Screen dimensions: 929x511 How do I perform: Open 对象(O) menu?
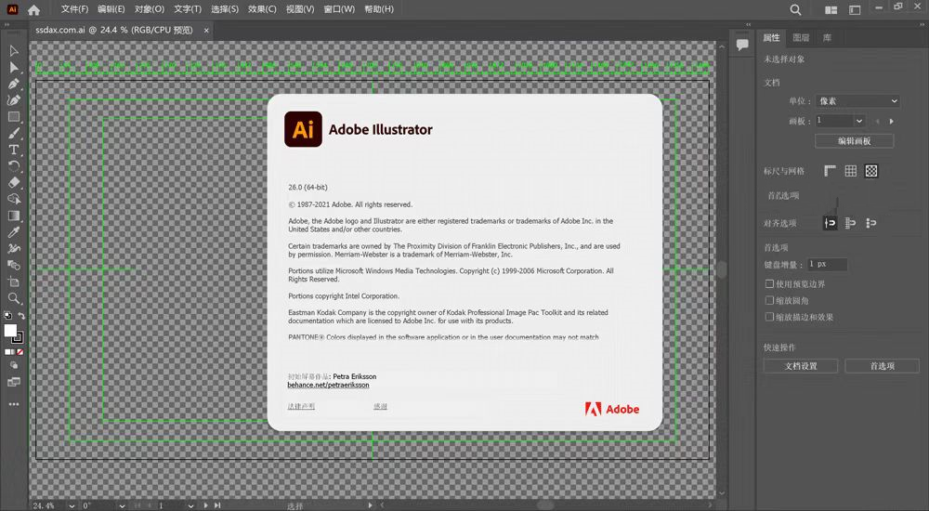click(x=150, y=9)
